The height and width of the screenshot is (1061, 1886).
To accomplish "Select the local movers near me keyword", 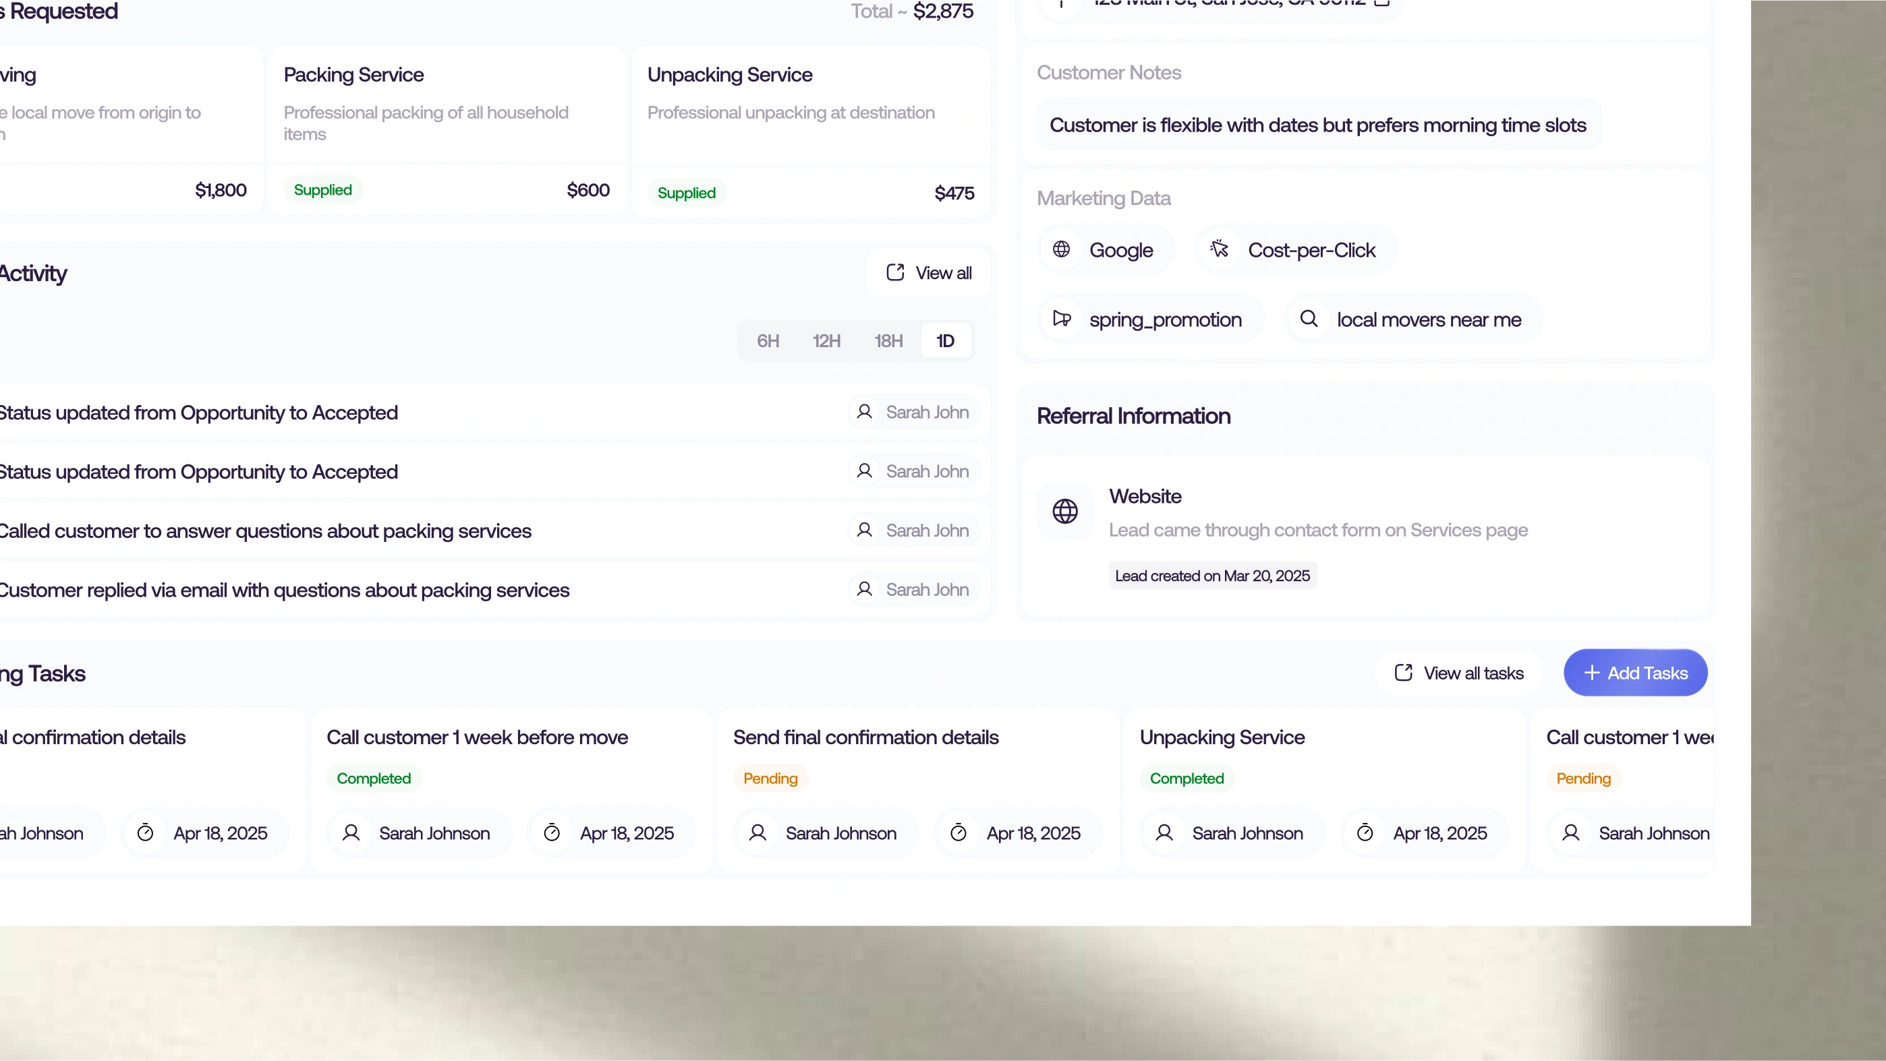I will tap(1413, 319).
